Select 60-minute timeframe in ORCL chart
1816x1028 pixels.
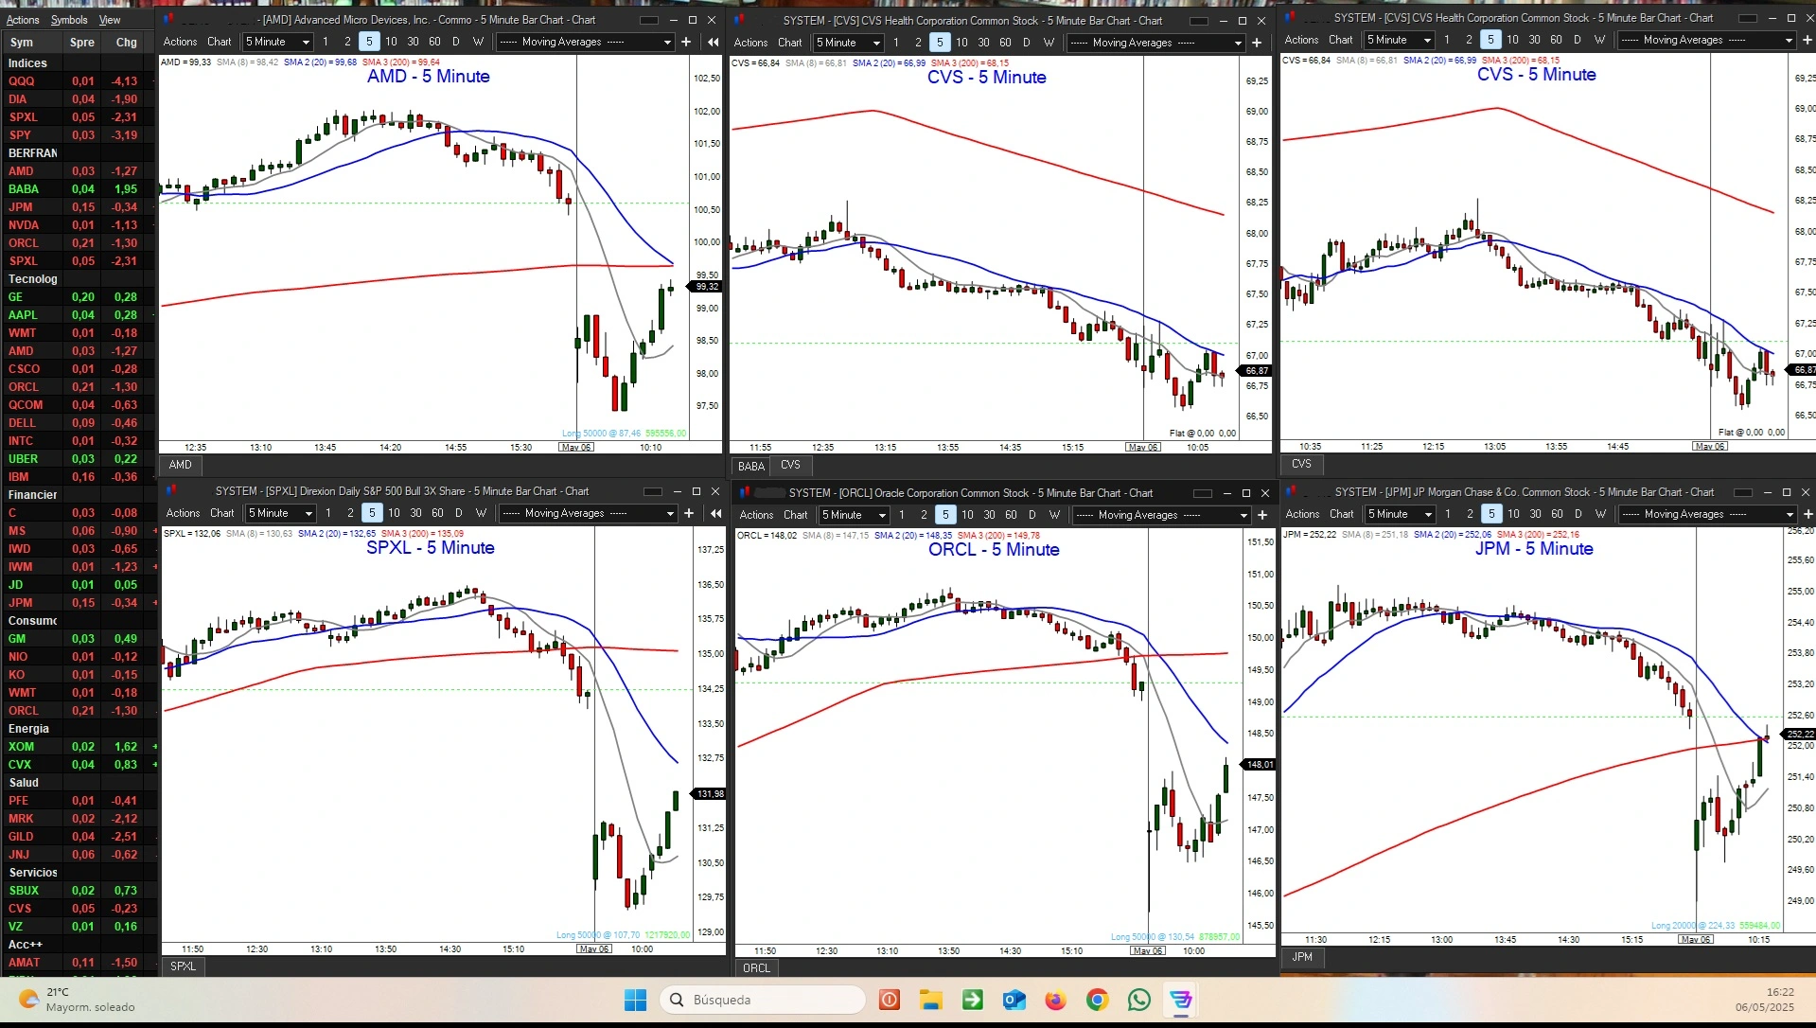click(x=1011, y=515)
